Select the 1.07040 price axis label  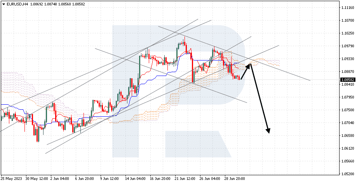[348, 123]
